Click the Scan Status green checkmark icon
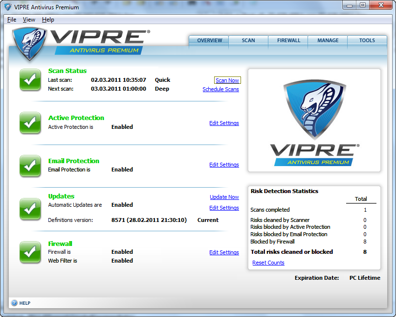 [30, 80]
